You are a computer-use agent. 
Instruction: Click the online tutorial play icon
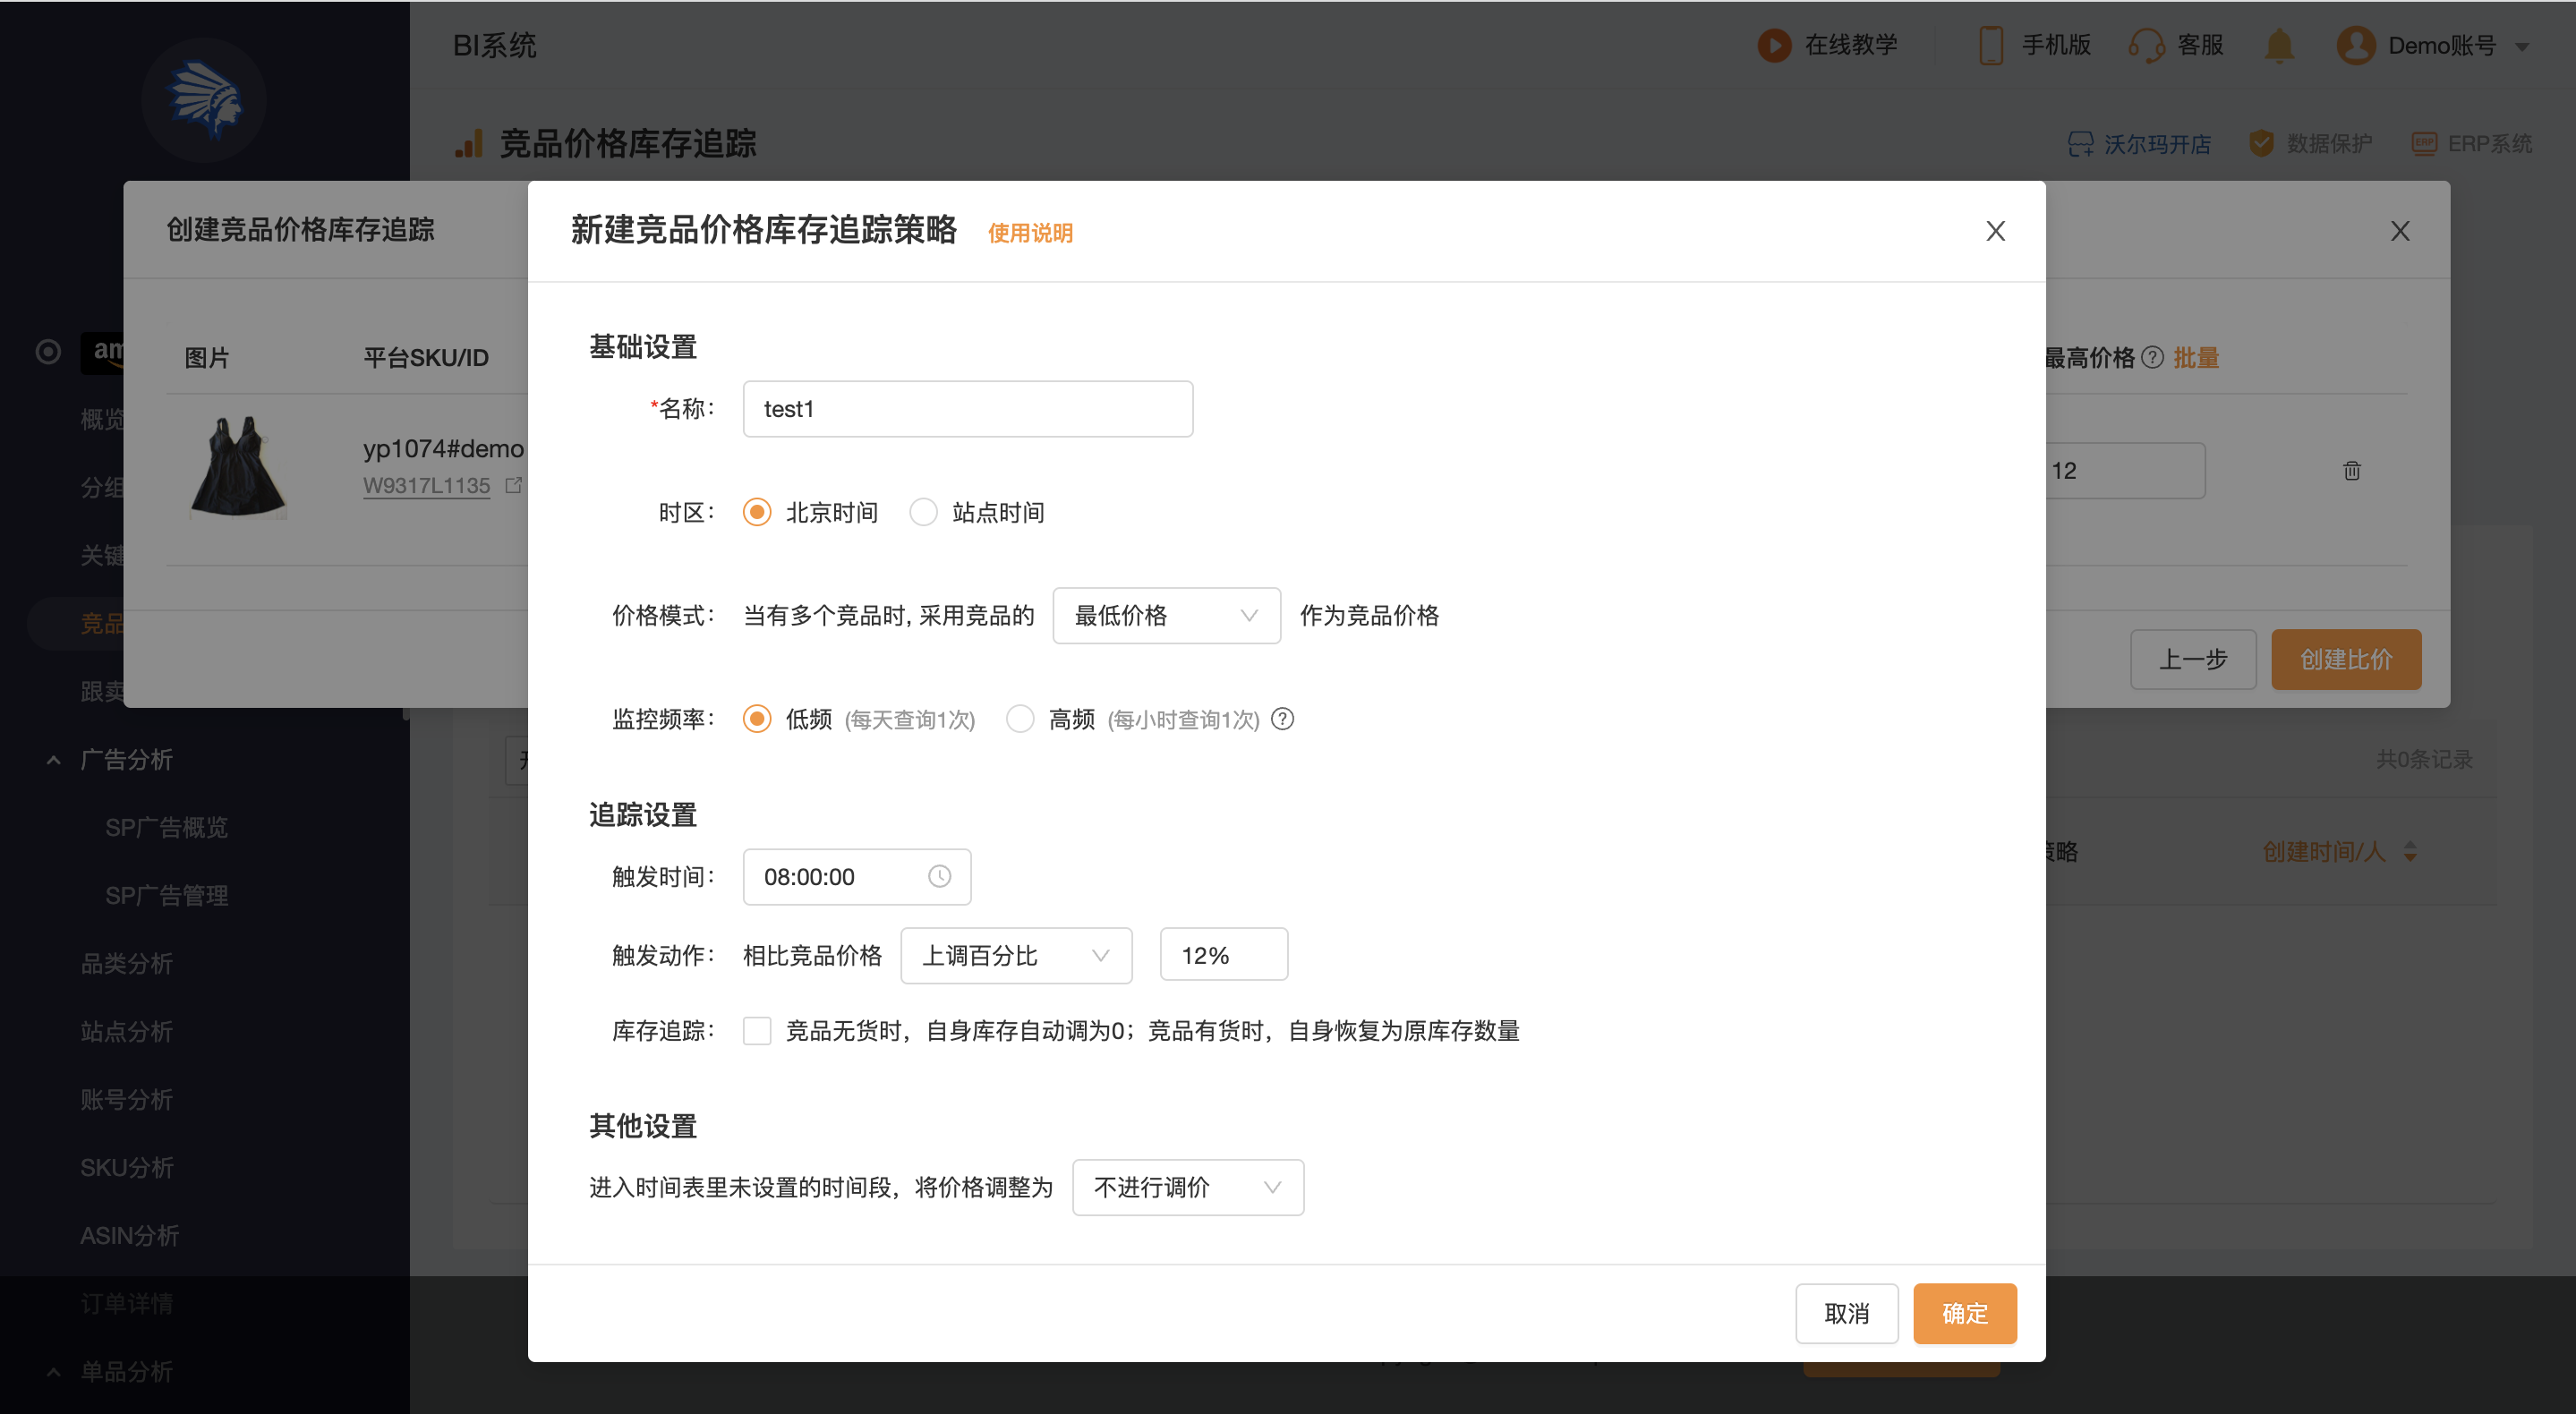[1774, 45]
